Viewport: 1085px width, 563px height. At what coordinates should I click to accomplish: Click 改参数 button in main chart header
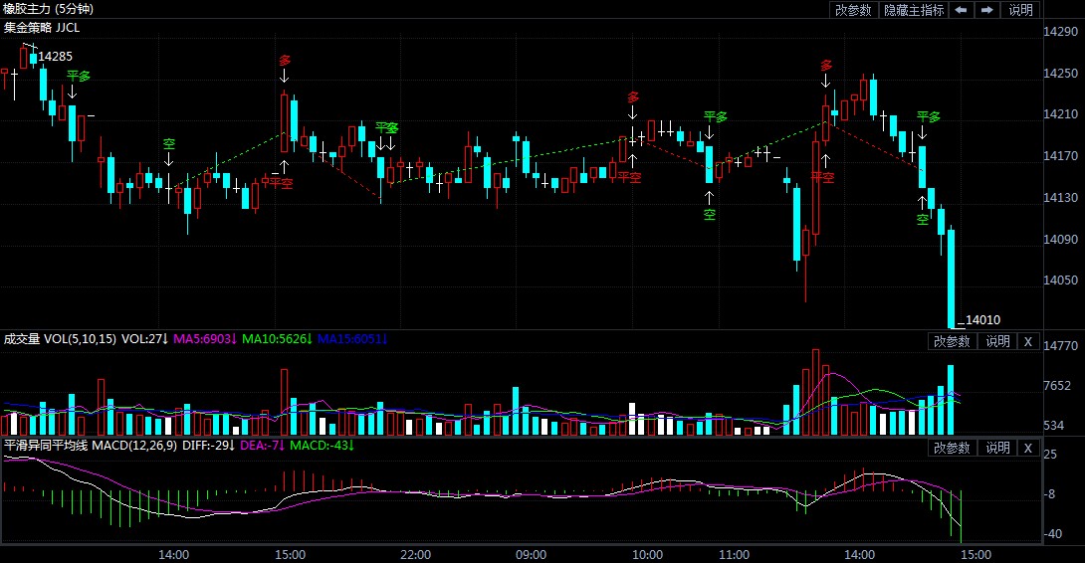[853, 10]
